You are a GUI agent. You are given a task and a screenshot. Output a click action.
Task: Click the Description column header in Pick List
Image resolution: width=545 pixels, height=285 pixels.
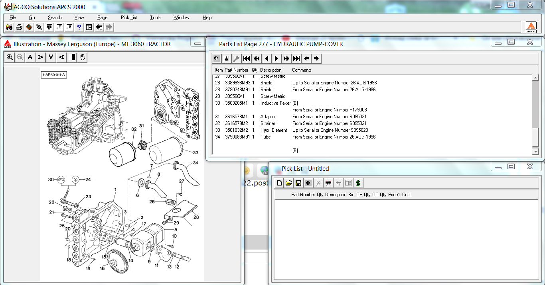pyautogui.click(x=336, y=195)
